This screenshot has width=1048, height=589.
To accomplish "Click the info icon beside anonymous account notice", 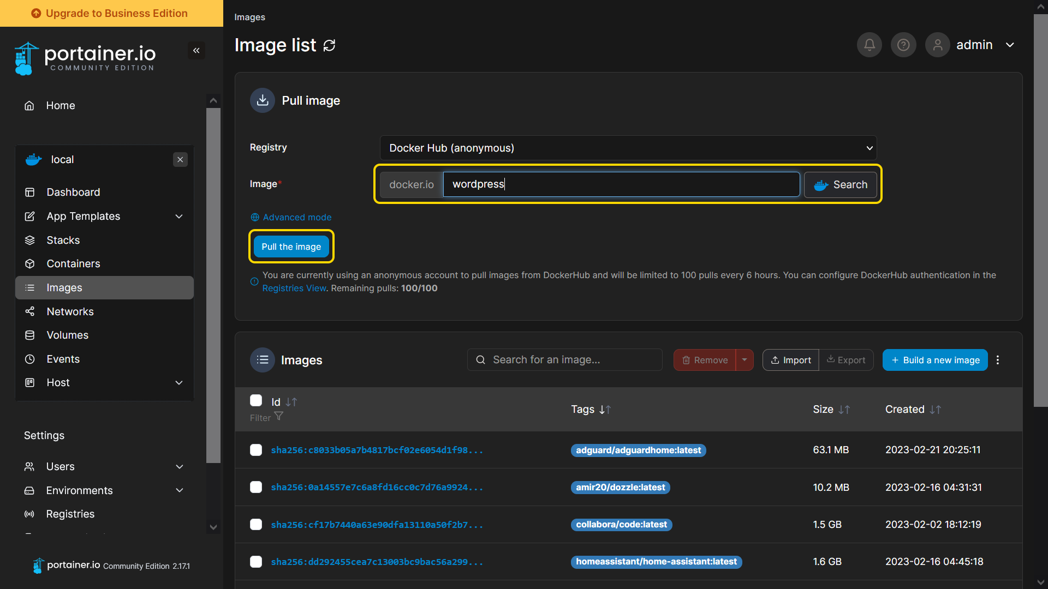I will pos(254,282).
